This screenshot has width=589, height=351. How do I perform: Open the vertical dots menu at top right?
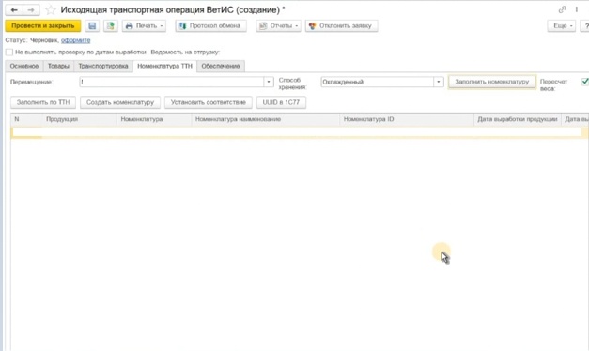tap(576, 9)
